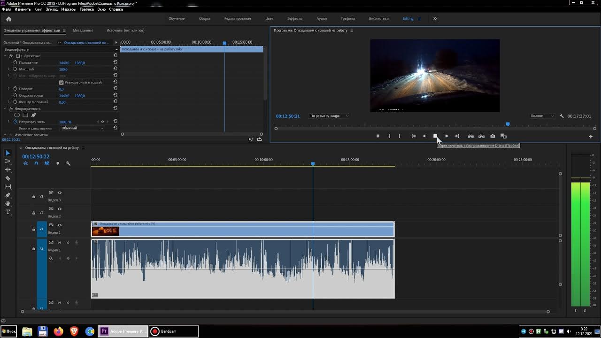The image size is (601, 338).
Task: Reset the Поворот parameter
Action: [116, 89]
